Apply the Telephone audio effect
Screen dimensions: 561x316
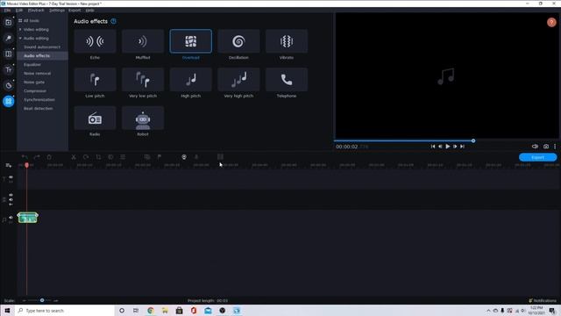tap(287, 80)
